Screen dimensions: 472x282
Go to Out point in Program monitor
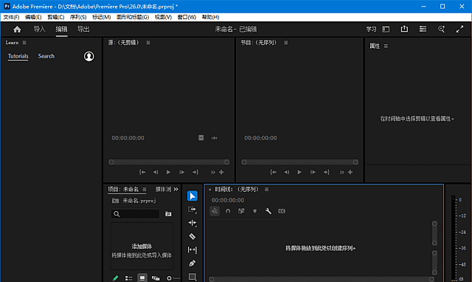[x=326, y=172]
